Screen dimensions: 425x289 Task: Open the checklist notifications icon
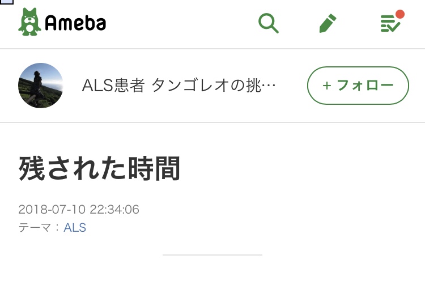coord(389,24)
